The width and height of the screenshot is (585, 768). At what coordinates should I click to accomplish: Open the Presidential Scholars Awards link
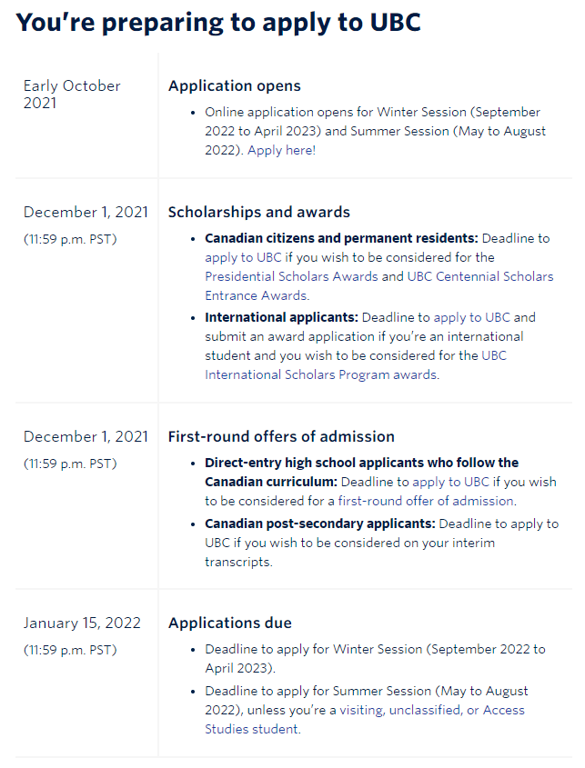tap(291, 276)
